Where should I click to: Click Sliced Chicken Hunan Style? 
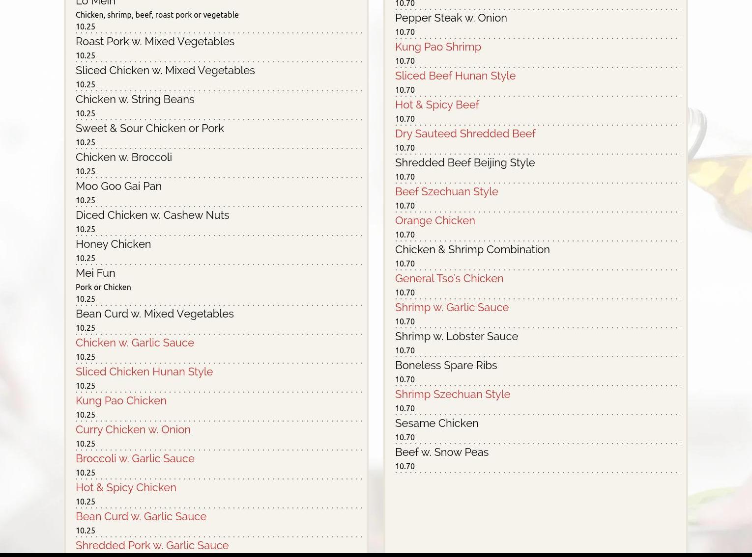click(144, 372)
